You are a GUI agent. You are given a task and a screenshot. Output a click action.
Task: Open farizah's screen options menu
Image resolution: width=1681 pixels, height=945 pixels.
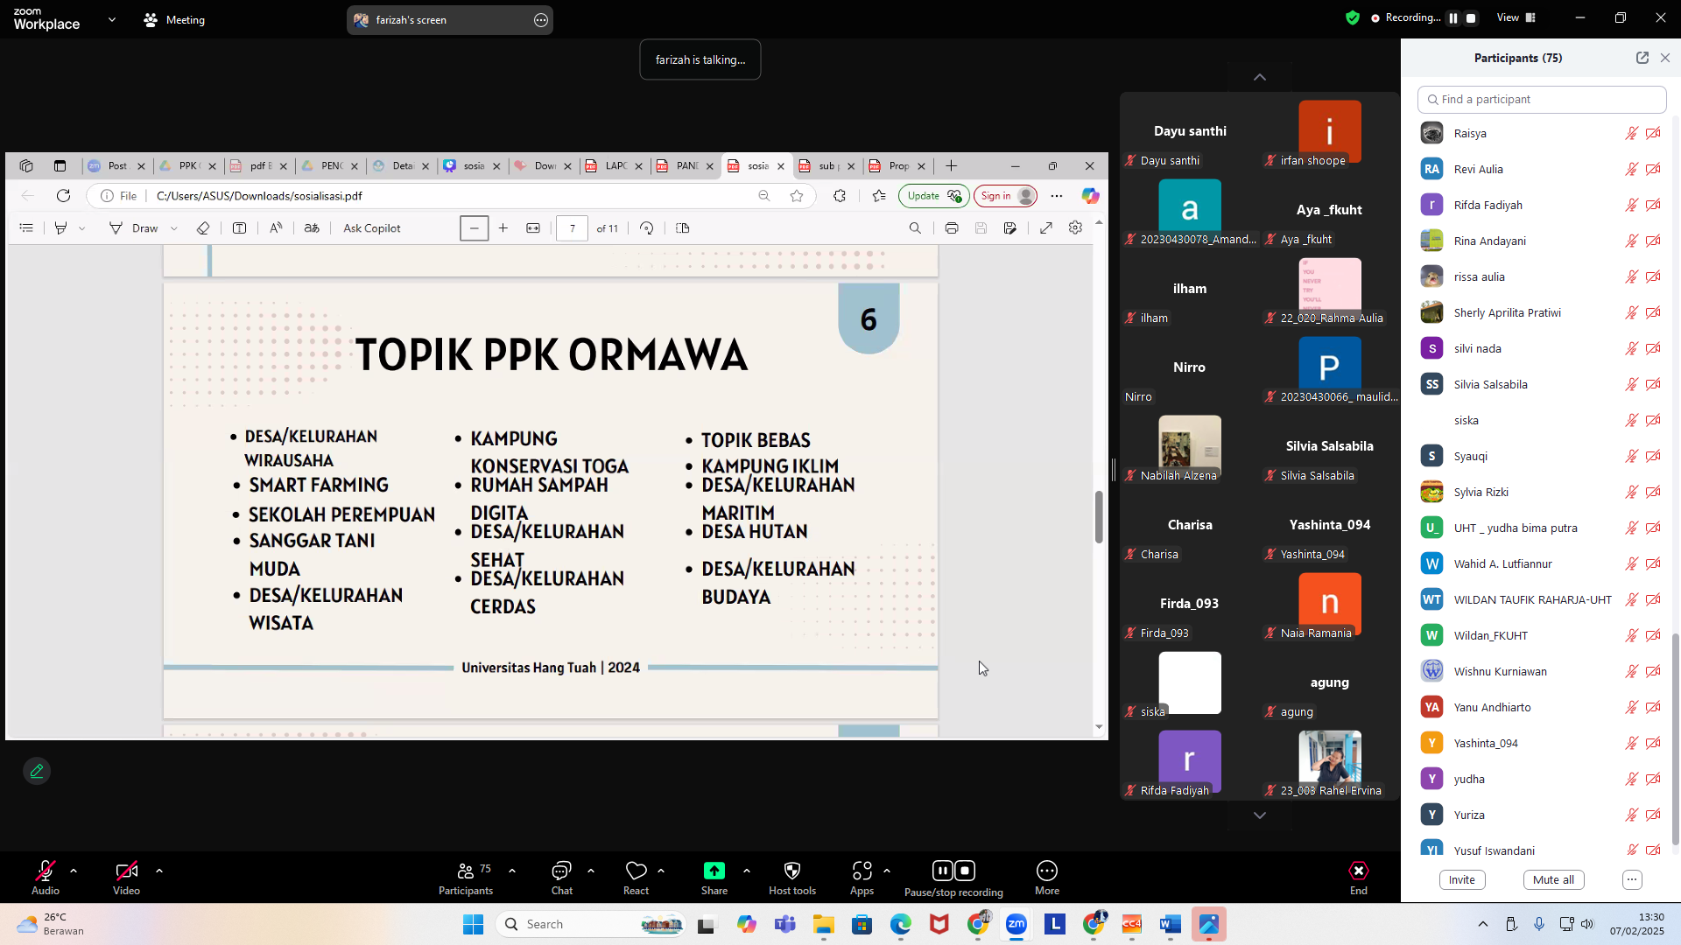[541, 20]
